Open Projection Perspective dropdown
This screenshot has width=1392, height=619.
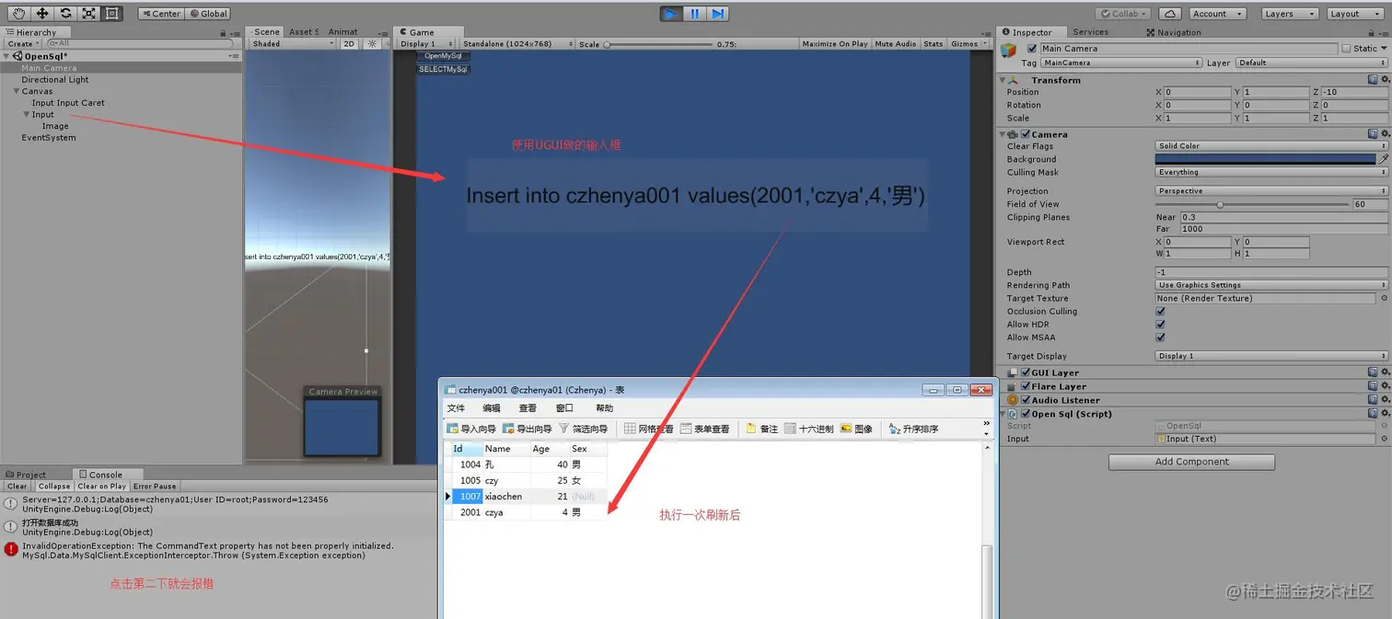(x=1271, y=191)
